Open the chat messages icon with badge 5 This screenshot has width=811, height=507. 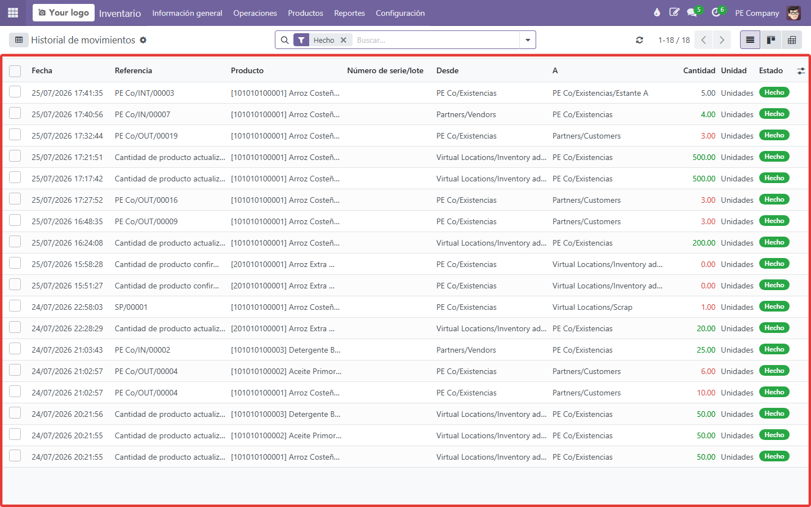(693, 12)
